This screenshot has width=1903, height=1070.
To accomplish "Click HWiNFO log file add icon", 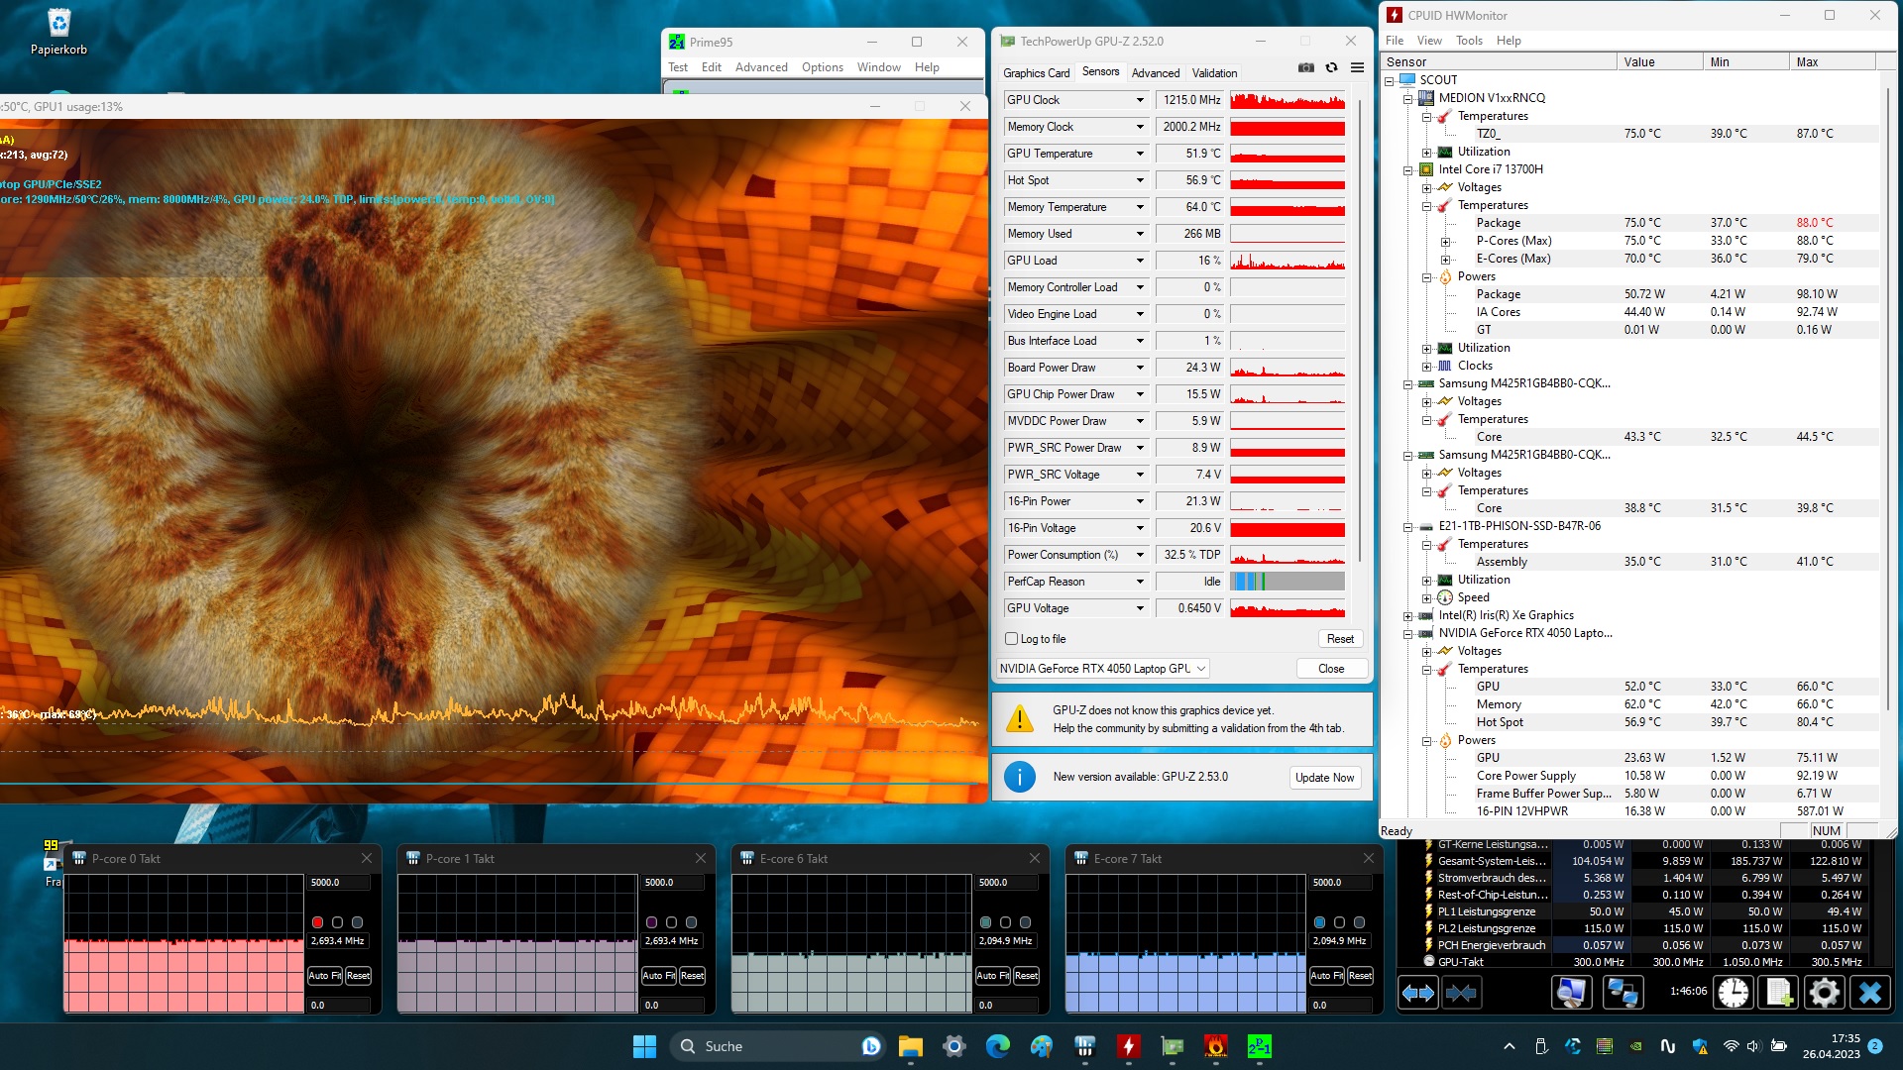I will point(1779,992).
